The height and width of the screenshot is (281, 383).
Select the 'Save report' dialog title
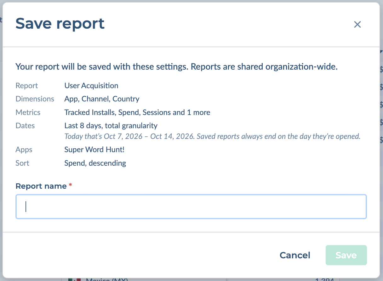click(x=60, y=24)
